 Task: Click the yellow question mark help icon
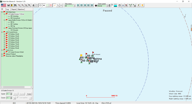pyautogui.click(x=142, y=5)
